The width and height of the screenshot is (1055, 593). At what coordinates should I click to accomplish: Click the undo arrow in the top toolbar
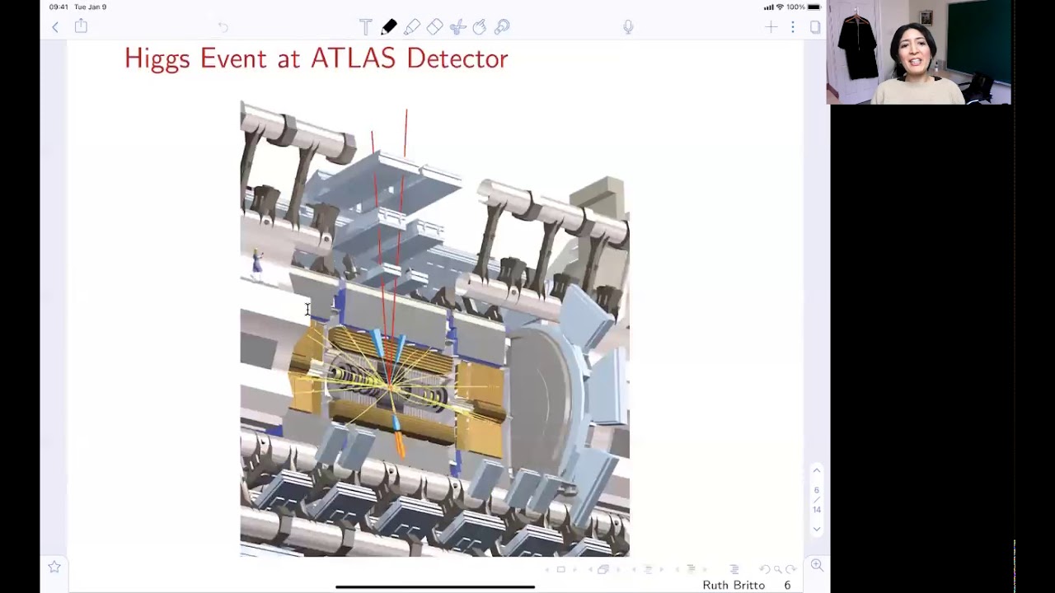click(x=223, y=27)
